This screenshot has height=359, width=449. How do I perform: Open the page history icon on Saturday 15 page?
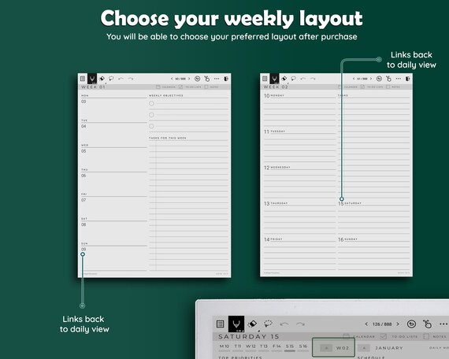click(411, 324)
